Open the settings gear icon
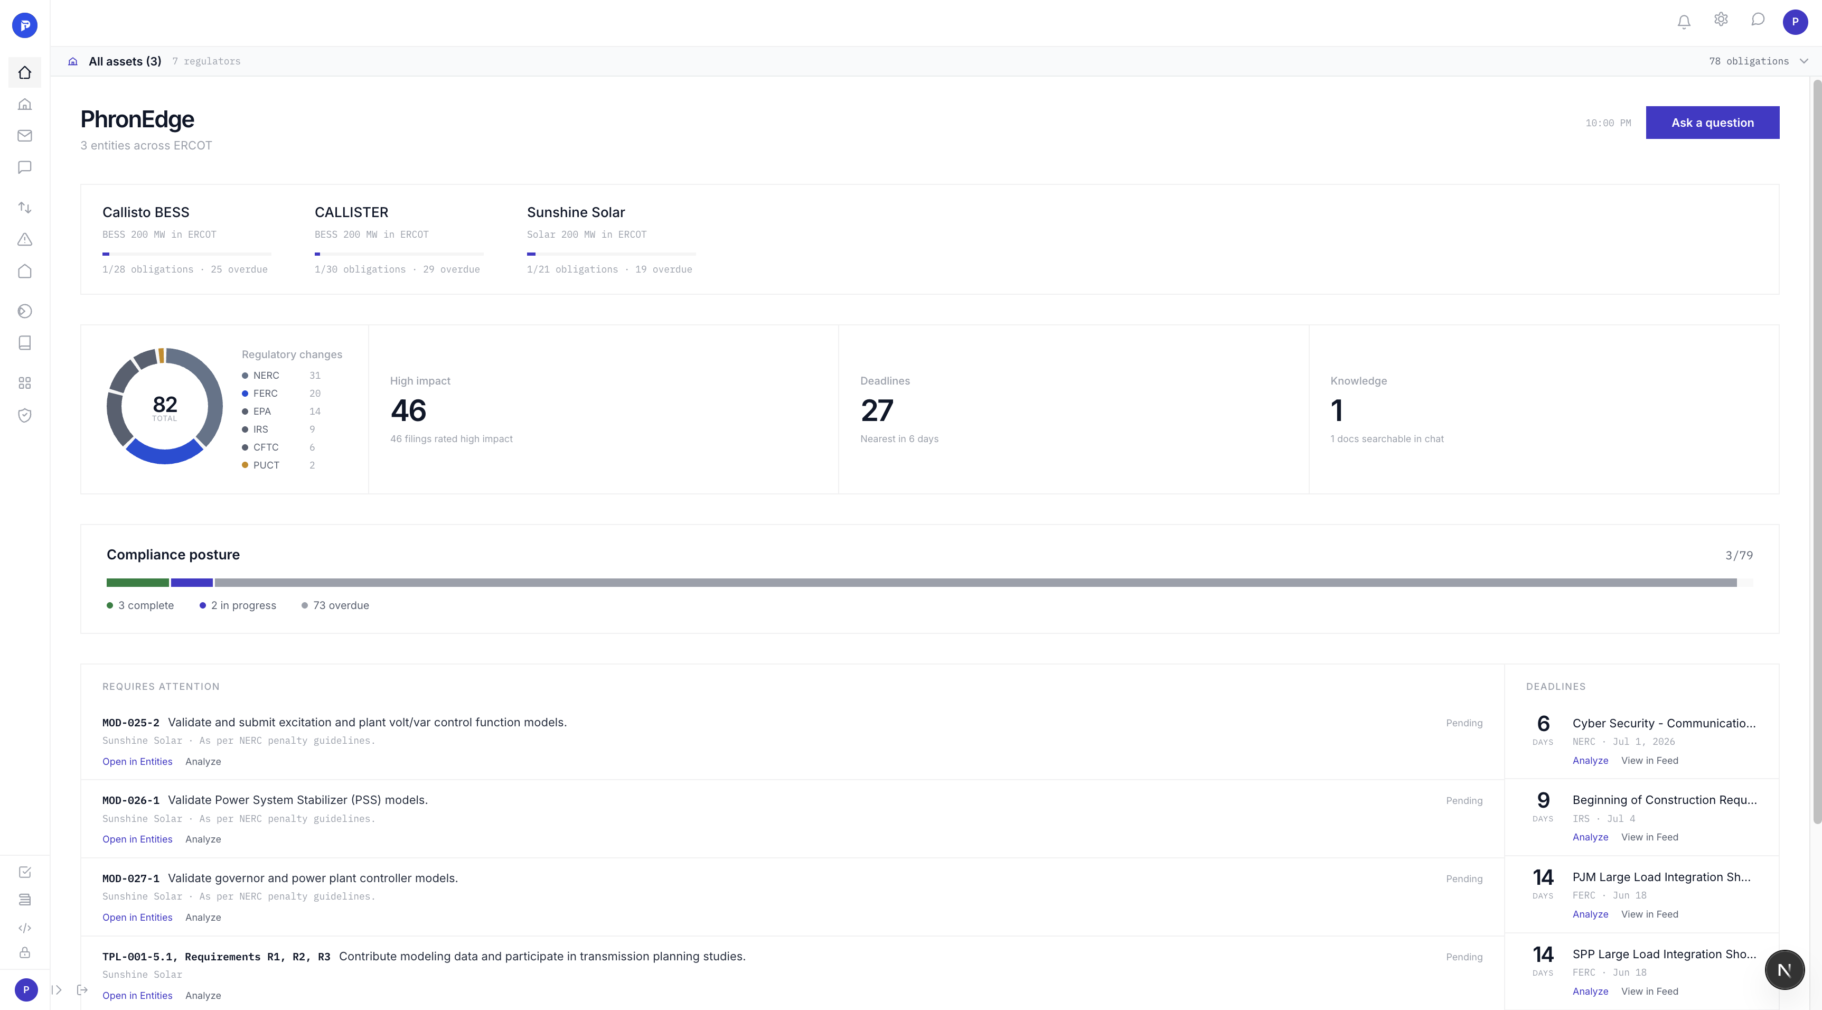 pos(1721,20)
